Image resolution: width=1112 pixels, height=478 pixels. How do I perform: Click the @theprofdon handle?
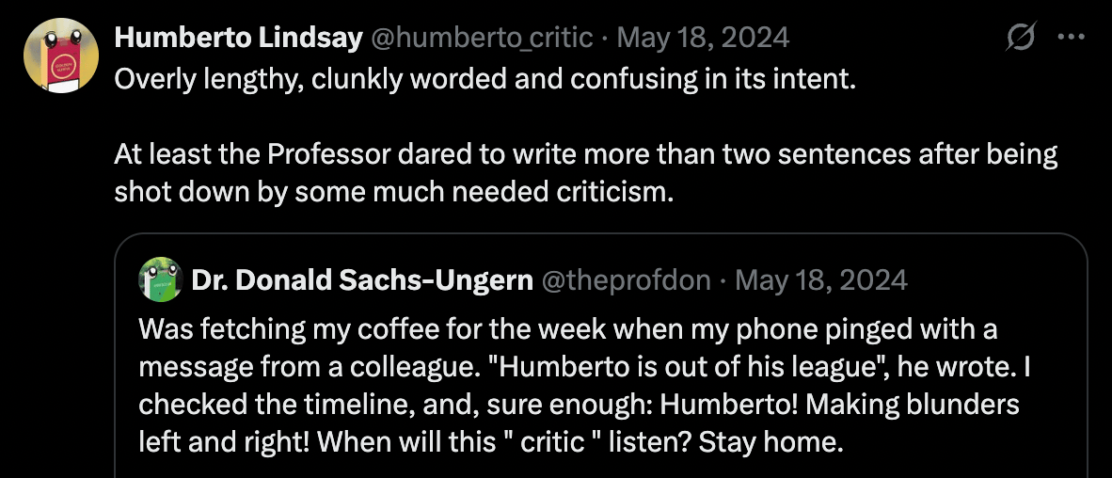tap(627, 280)
